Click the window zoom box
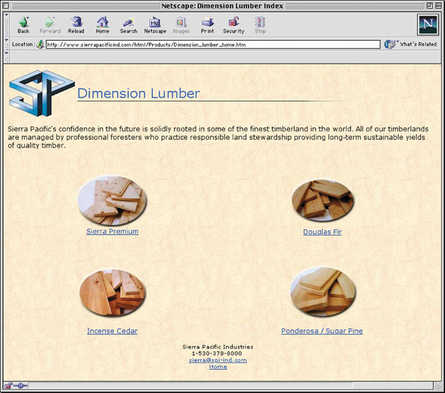The height and width of the screenshot is (393, 445). click(430, 6)
